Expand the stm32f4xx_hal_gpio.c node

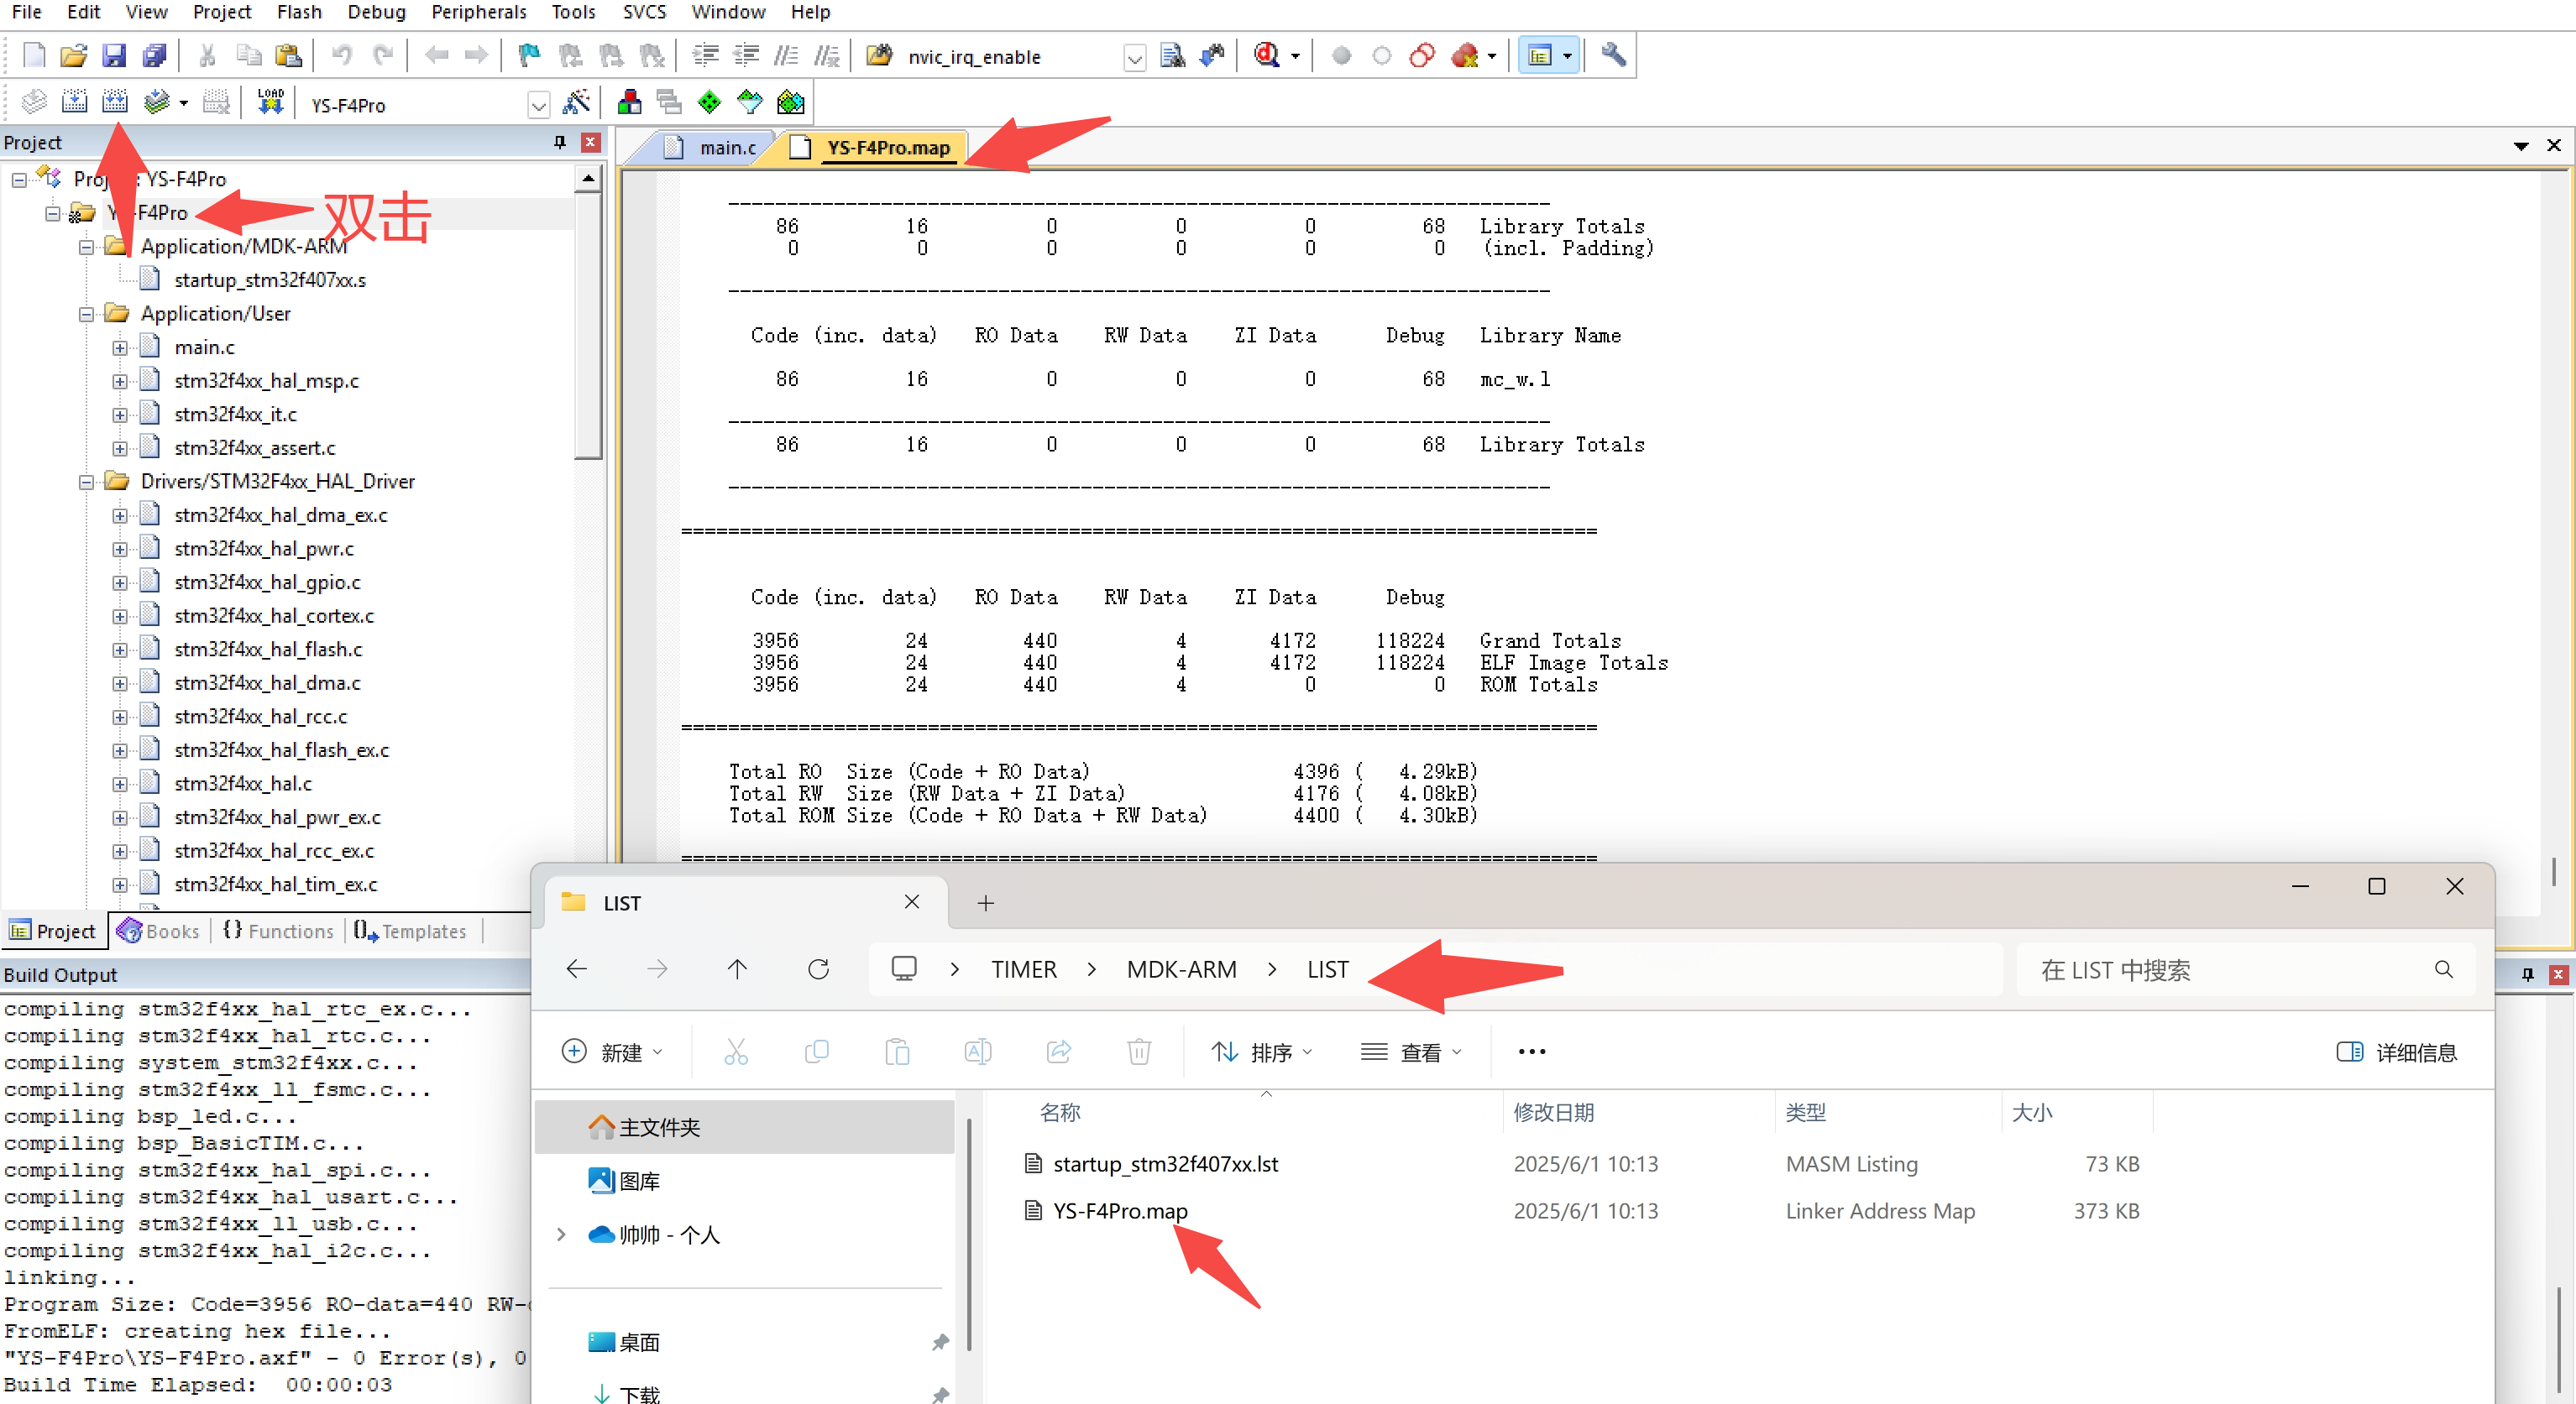pyautogui.click(x=120, y=582)
